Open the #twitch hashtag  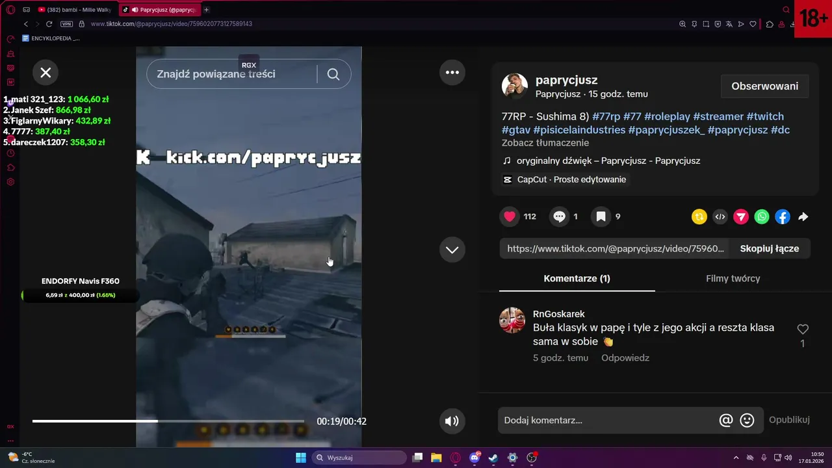click(x=765, y=116)
